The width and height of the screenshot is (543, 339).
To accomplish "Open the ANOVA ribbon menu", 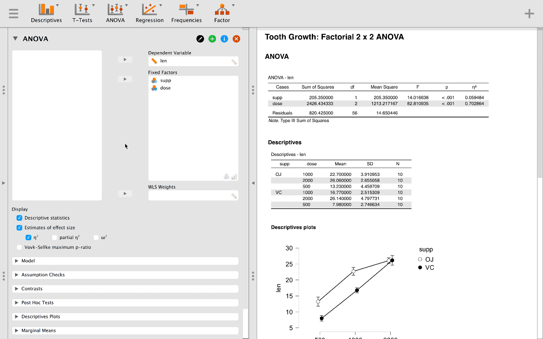I will (115, 13).
